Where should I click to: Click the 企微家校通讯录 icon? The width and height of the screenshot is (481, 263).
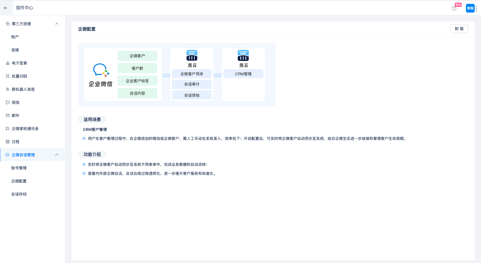coord(8,129)
